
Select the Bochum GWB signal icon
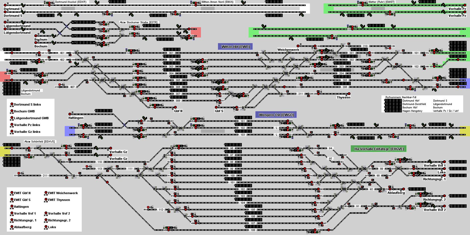pyautogui.click(x=12, y=111)
